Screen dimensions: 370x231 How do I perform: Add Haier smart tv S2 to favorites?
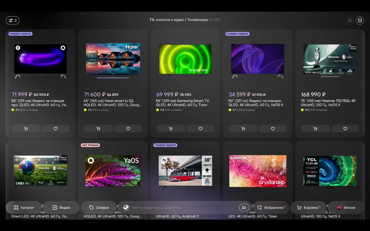128,128
